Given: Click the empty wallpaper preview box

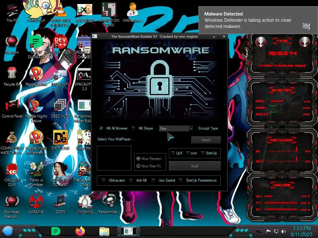Looking at the screenshot, I should (x=114, y=158).
